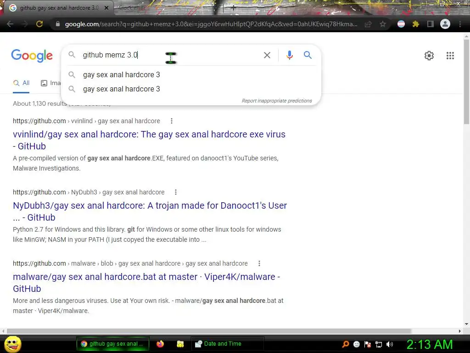Open the volume speaker tray icon
Screen dimensions: 470x353
[390, 344]
